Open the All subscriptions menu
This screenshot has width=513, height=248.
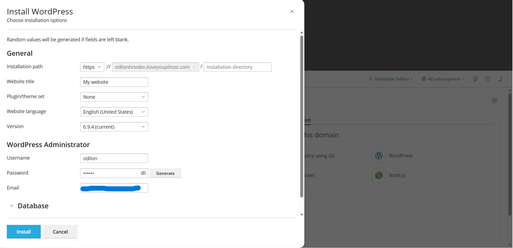pyautogui.click(x=443, y=79)
